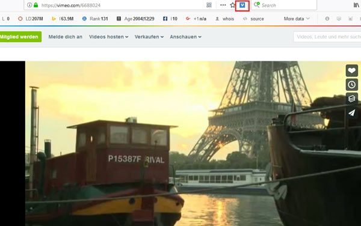Viewport: 361px width, 226px height.
Task: Click the info circle icon in the SEO bar
Action: [x=327, y=19]
